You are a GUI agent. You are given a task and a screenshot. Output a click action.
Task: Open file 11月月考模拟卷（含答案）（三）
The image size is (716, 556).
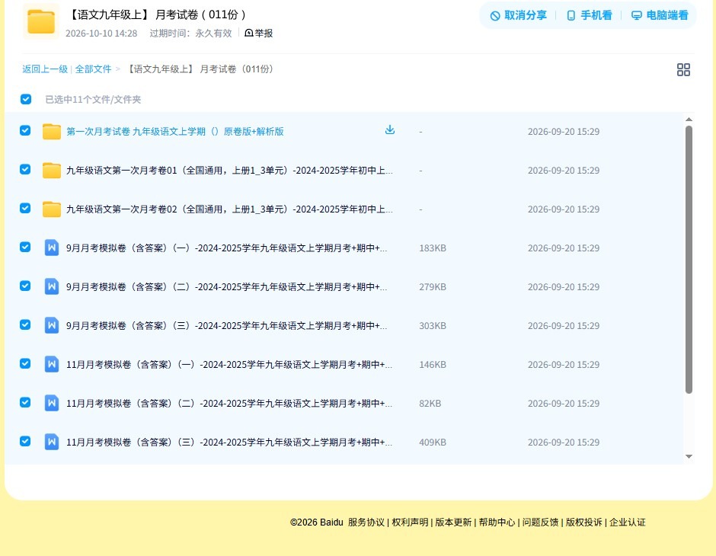point(229,442)
